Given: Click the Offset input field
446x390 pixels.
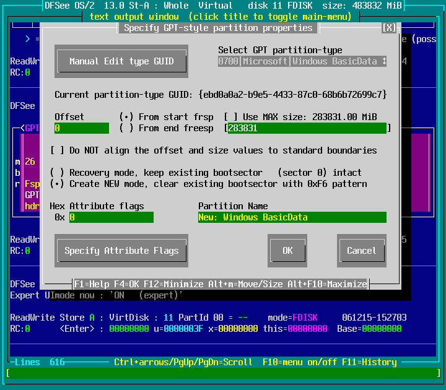Looking at the screenshot, I should click(x=81, y=128).
